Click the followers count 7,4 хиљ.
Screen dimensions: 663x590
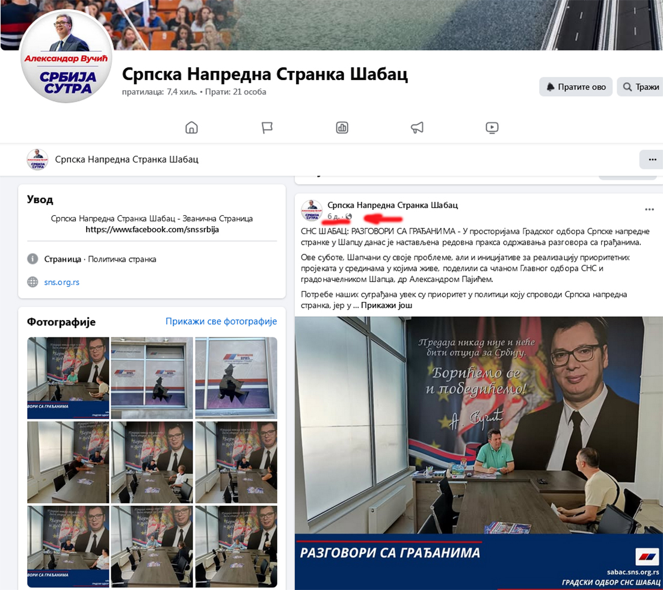(159, 91)
